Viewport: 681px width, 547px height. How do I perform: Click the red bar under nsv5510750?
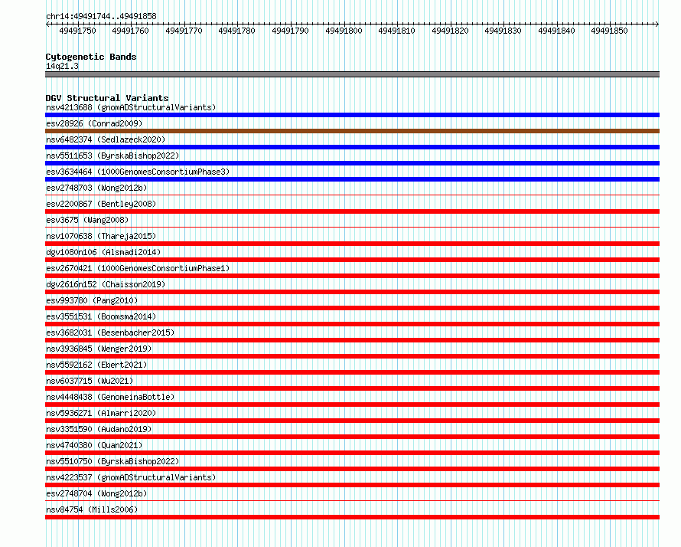click(x=352, y=469)
